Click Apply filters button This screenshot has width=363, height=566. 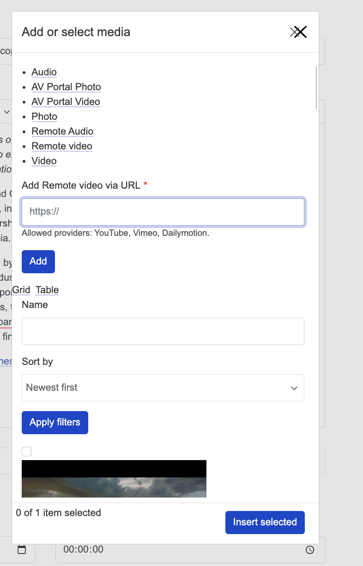(x=55, y=423)
